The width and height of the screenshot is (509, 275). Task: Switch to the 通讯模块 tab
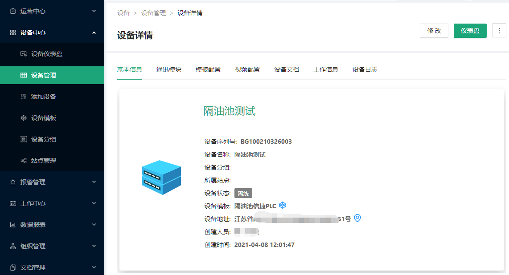pos(169,69)
